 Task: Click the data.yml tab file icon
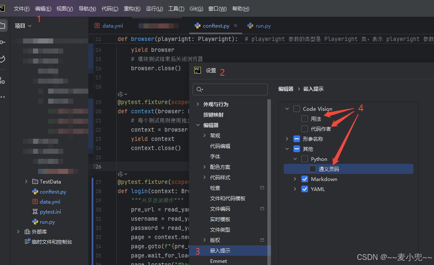click(97, 25)
